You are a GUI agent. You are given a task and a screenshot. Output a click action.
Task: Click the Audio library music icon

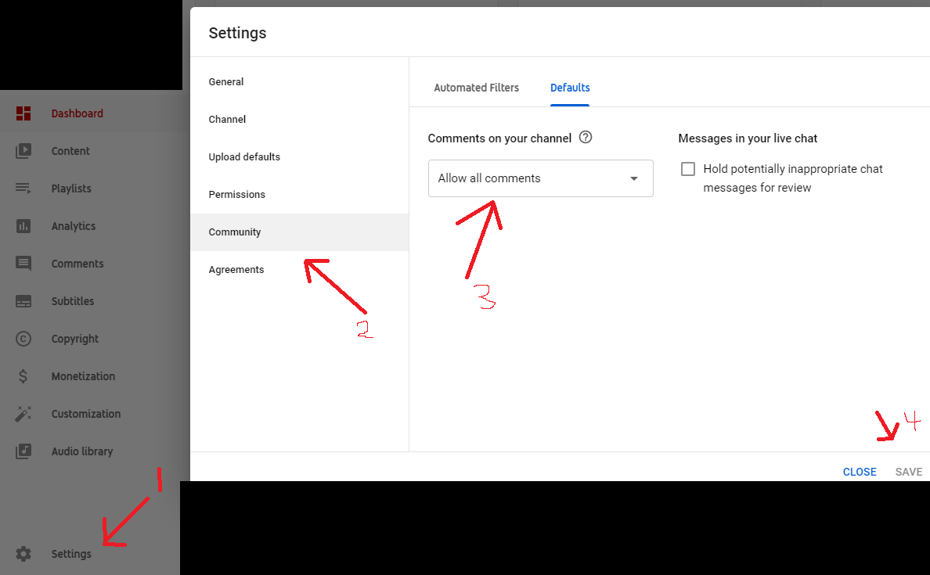coord(23,451)
